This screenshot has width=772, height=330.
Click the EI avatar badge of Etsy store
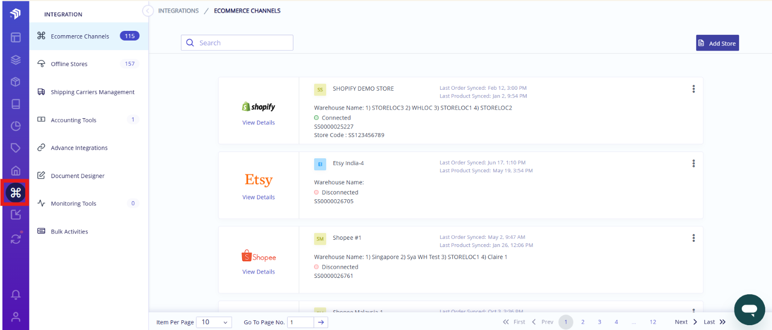320,164
